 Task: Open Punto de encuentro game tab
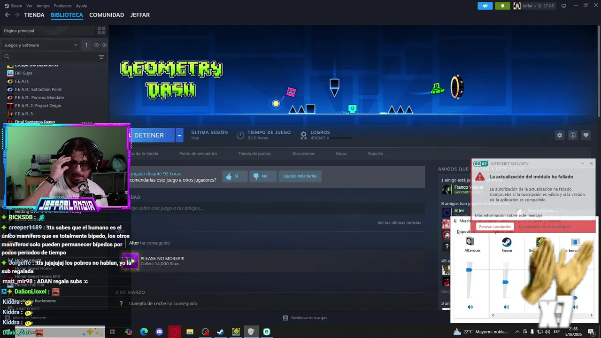click(x=198, y=154)
